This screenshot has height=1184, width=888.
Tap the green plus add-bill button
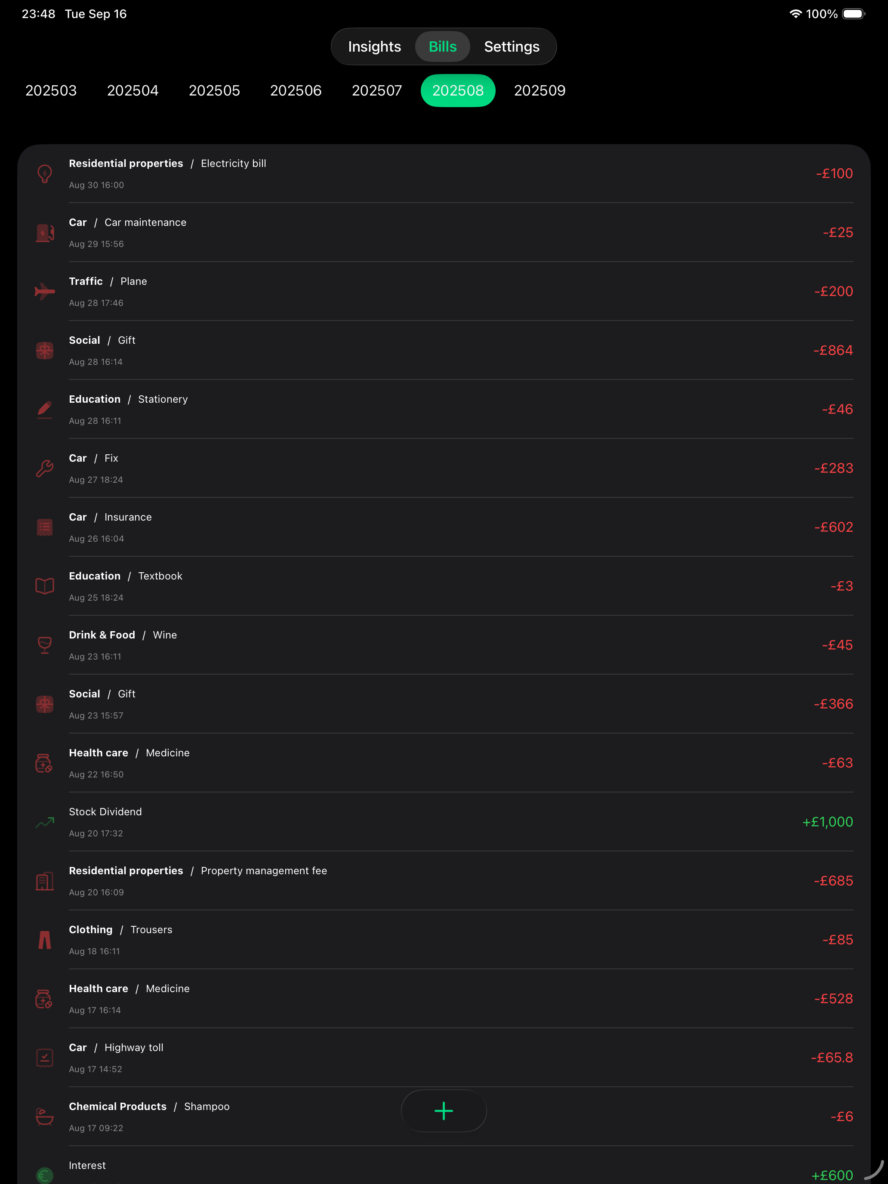click(443, 1111)
